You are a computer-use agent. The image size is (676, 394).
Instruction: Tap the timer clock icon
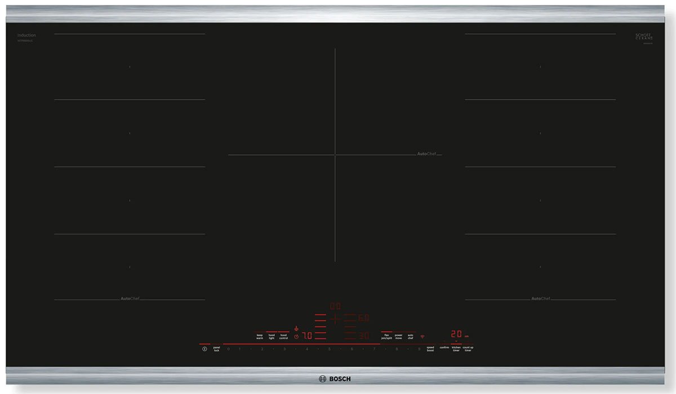[x=296, y=335]
